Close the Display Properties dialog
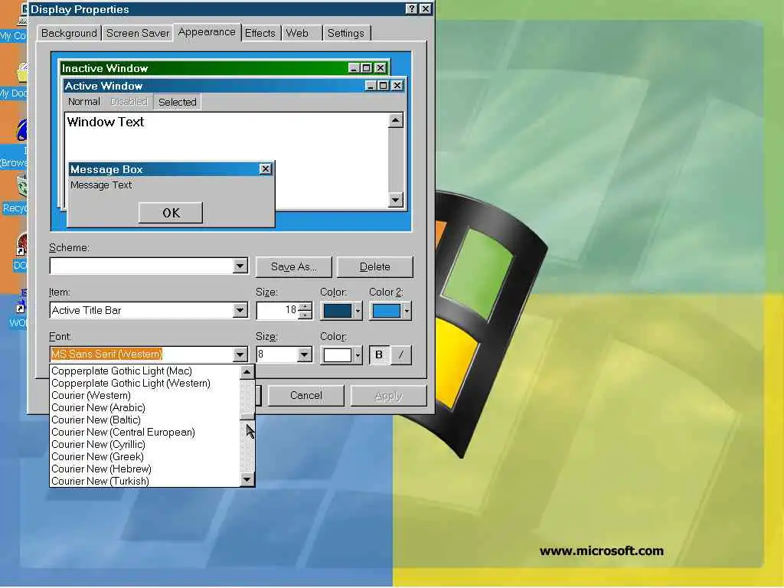 coord(425,9)
